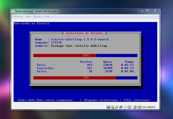Click the size value 27717k
Viewport: 173px width, 119px height.
point(56,43)
